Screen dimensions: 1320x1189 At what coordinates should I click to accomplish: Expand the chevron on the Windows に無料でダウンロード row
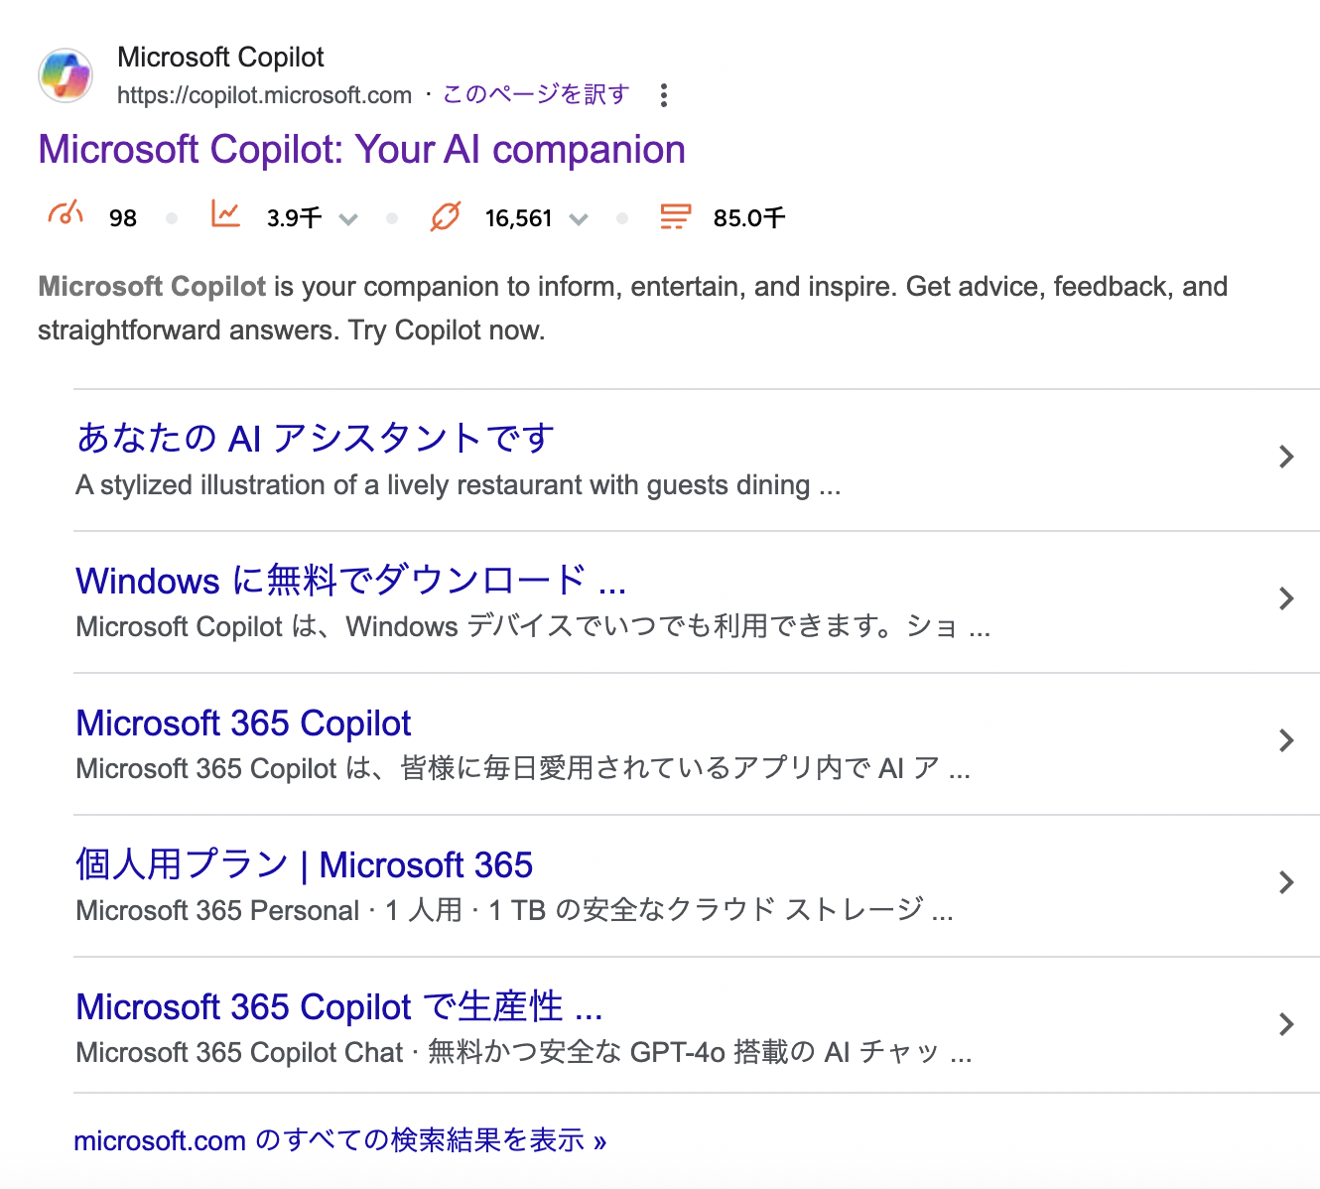1286,598
